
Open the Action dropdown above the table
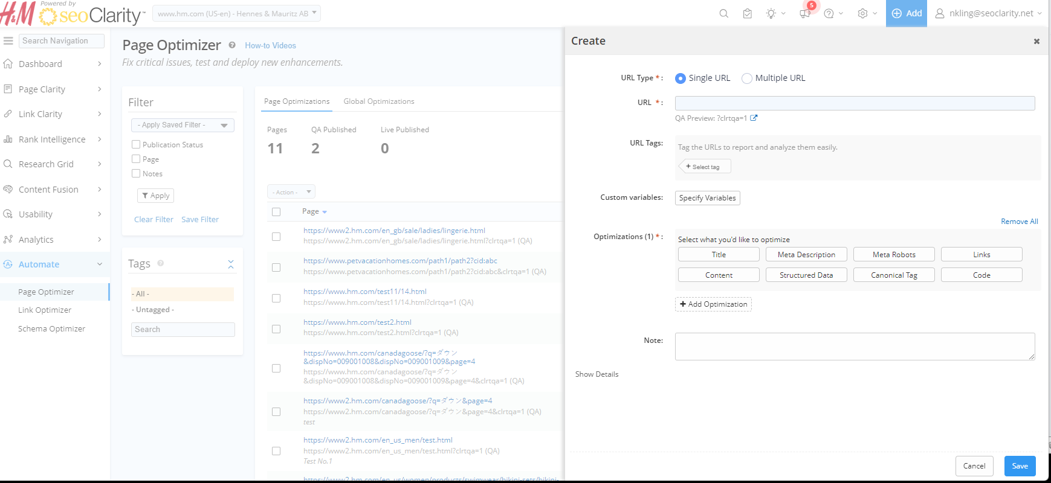(x=291, y=192)
